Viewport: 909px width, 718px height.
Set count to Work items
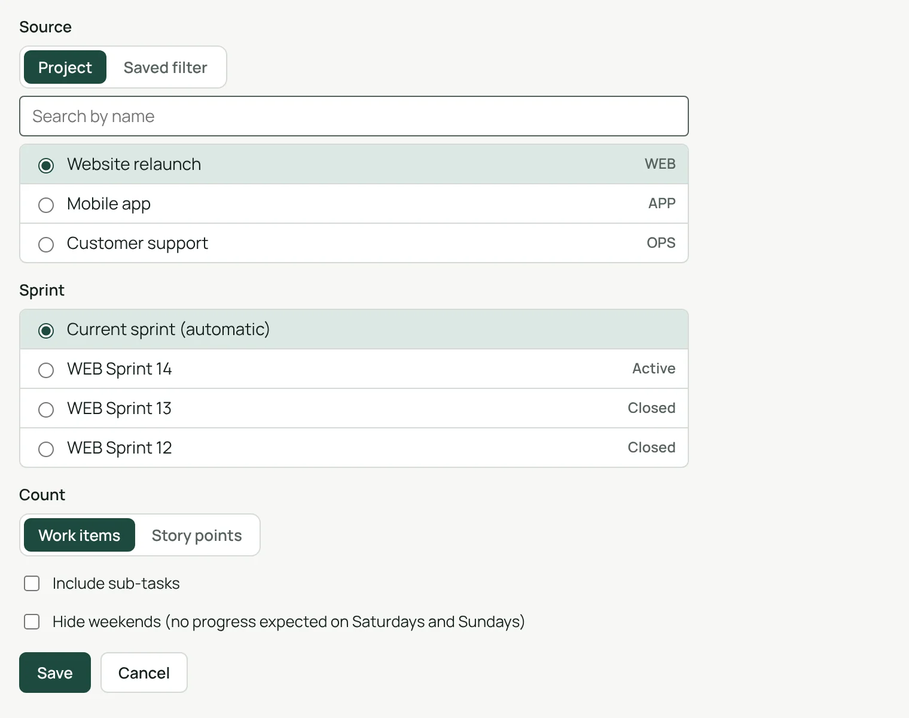click(x=80, y=535)
